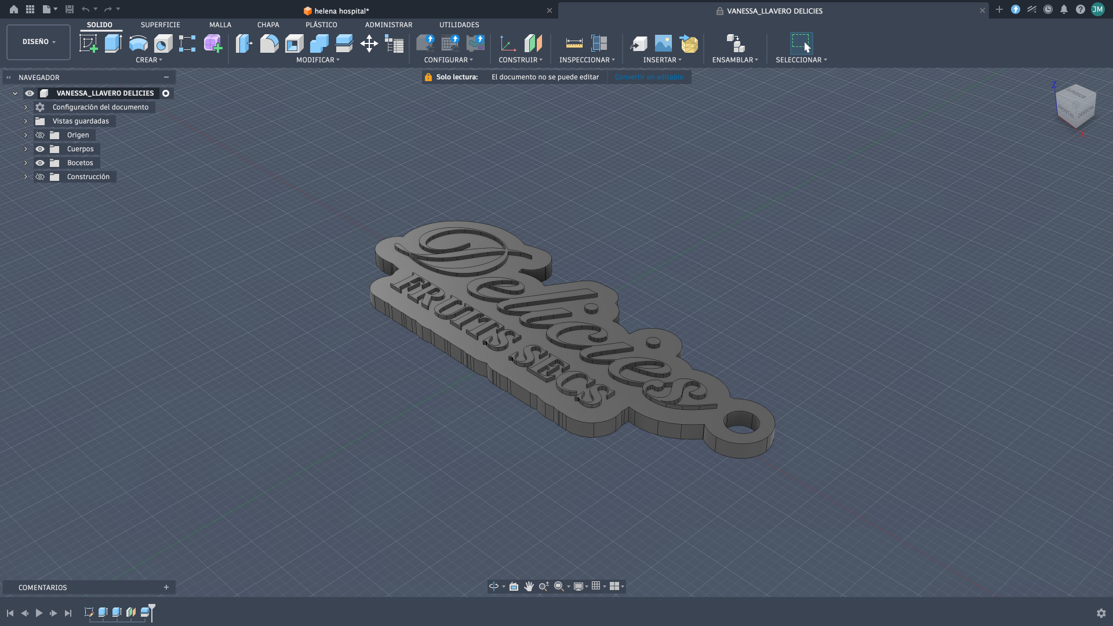Switch to the UTILIDADES tab
The image size is (1113, 626).
459,25
